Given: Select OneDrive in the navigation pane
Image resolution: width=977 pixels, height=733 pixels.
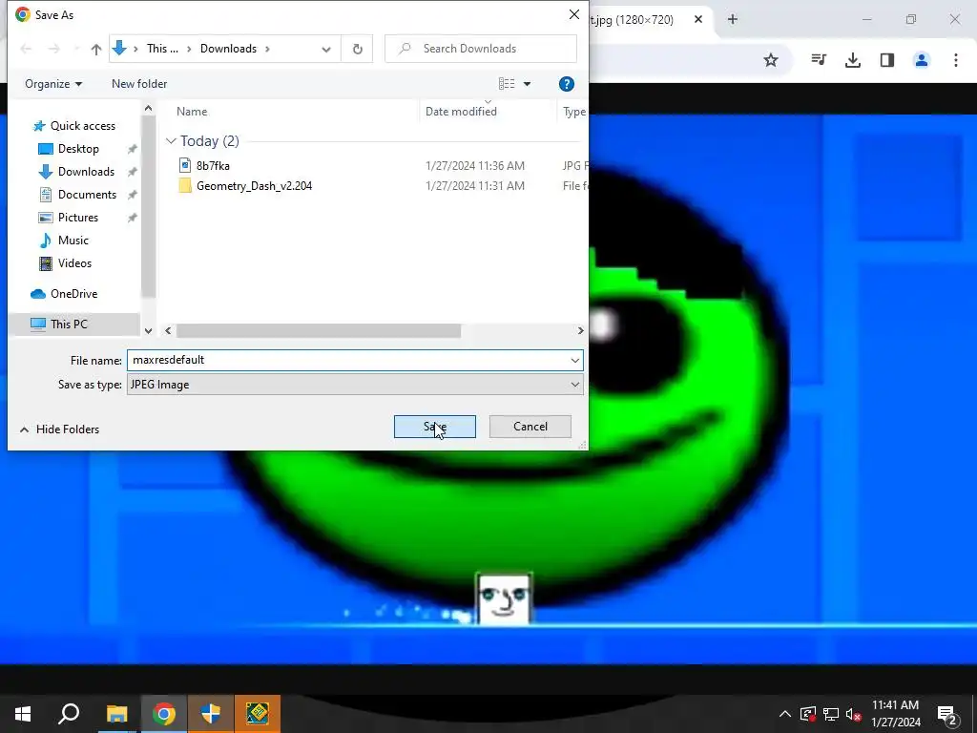Looking at the screenshot, I should tap(73, 294).
